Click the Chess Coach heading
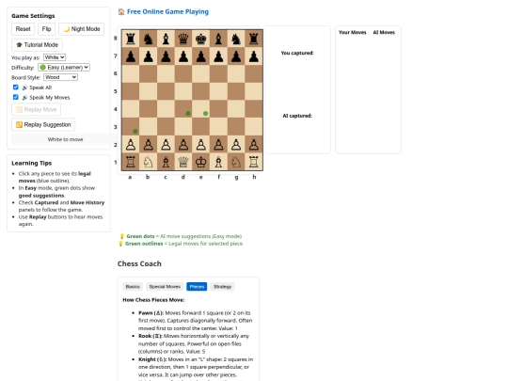 coord(139,263)
